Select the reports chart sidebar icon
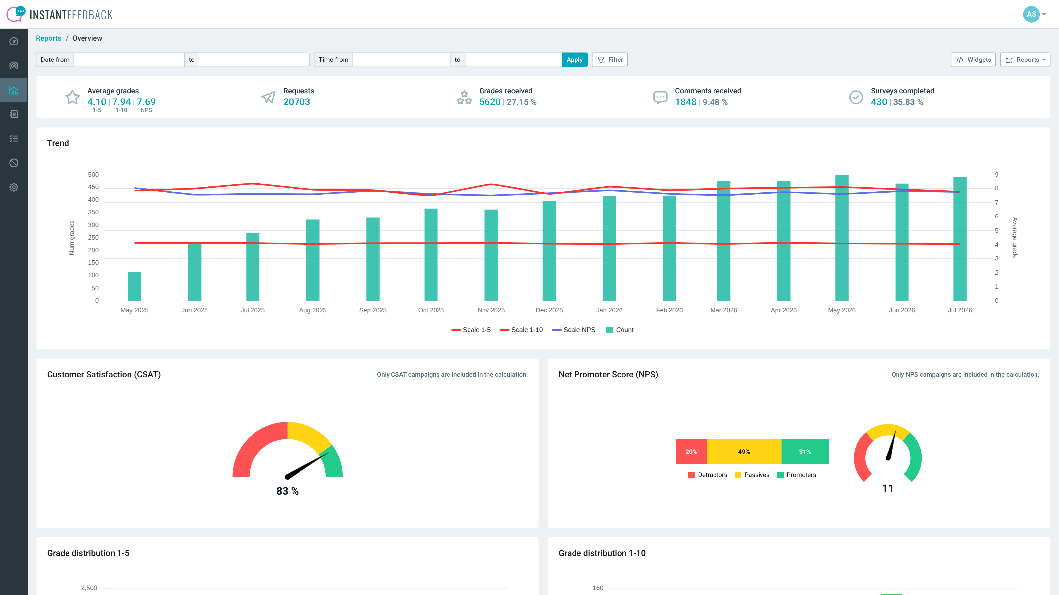The height and width of the screenshot is (595, 1059). pos(14,90)
